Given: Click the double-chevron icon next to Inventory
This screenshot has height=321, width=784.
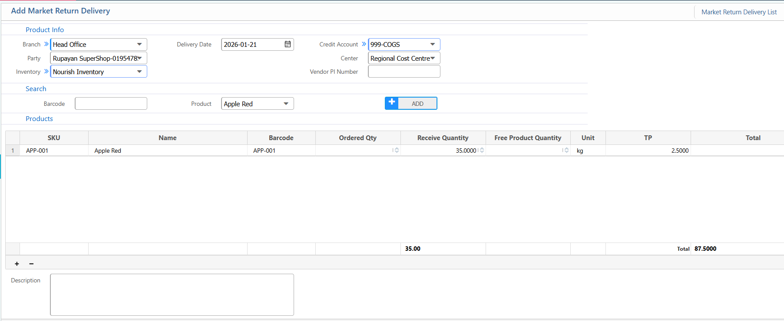Looking at the screenshot, I should pyautogui.click(x=46, y=71).
